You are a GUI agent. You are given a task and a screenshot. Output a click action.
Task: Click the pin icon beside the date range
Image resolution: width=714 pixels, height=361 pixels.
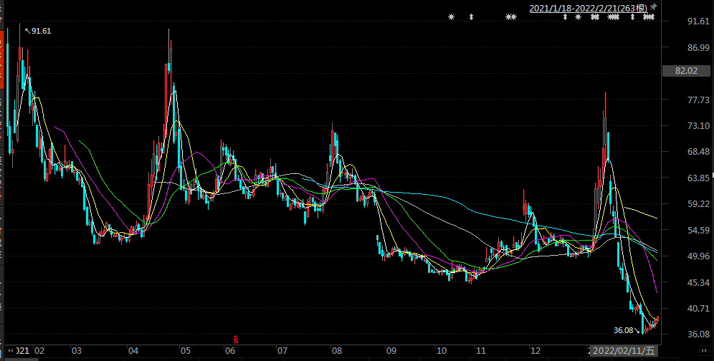pos(653,7)
